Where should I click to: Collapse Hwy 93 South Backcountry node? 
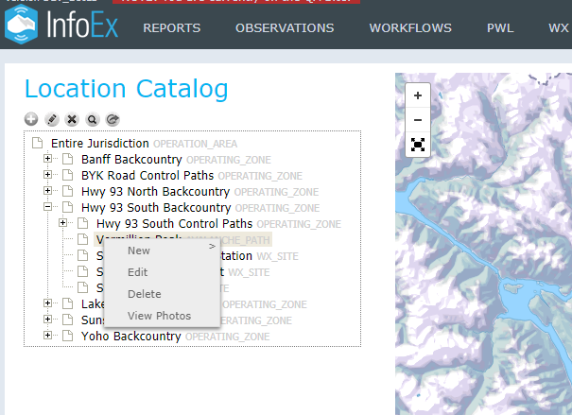pos(47,207)
